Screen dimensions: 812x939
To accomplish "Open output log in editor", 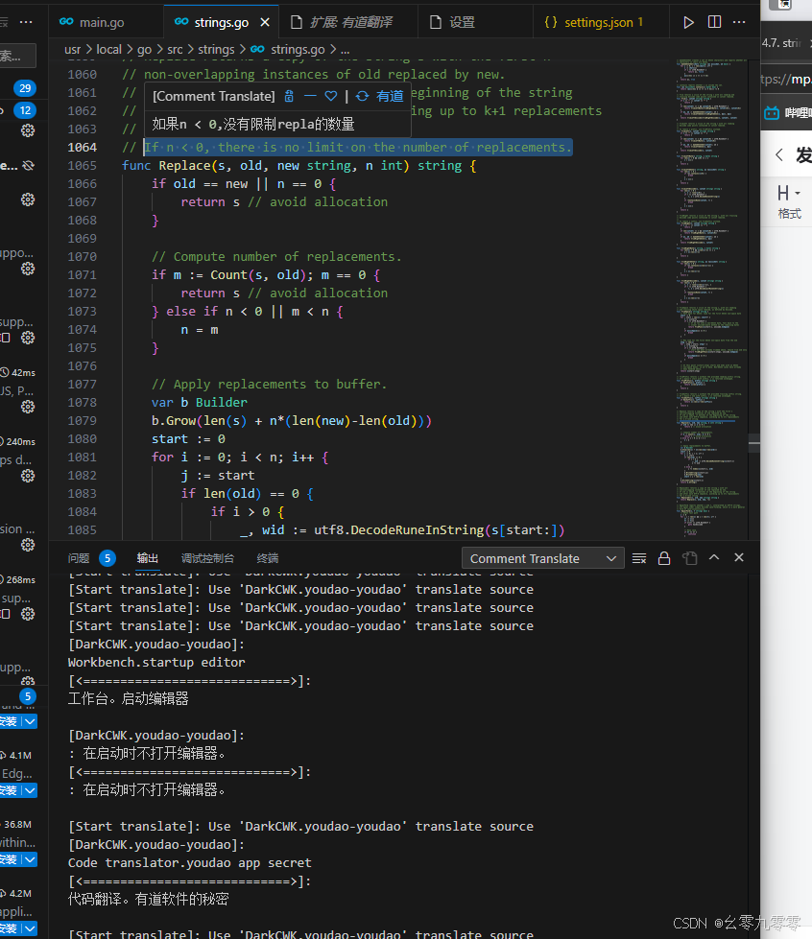I will (x=690, y=558).
